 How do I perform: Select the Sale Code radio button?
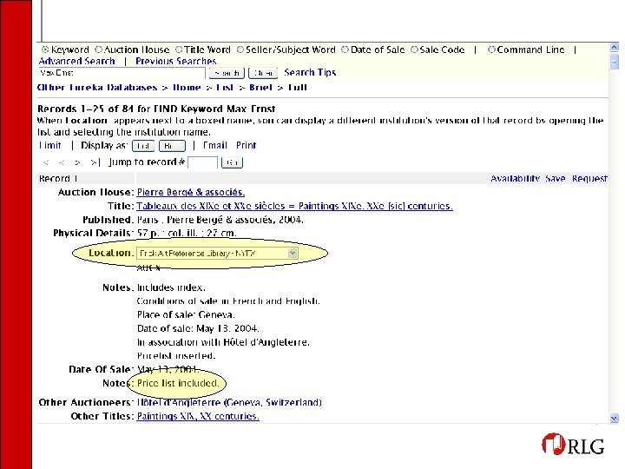tap(415, 50)
